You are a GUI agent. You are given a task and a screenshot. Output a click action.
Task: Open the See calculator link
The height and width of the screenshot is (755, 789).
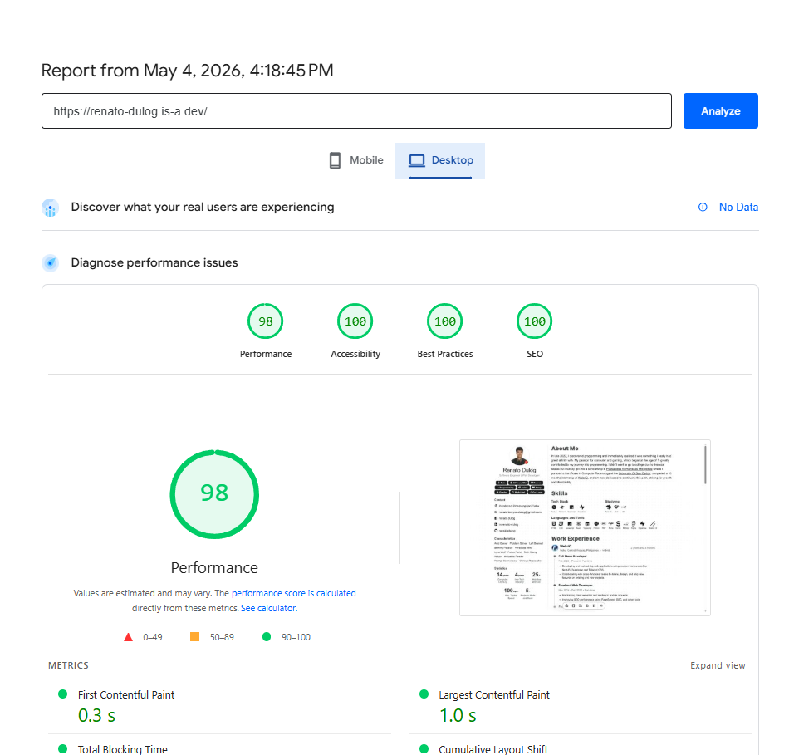[x=269, y=608]
